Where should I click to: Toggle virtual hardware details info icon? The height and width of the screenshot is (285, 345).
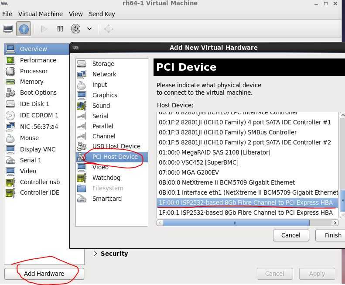pos(24,29)
